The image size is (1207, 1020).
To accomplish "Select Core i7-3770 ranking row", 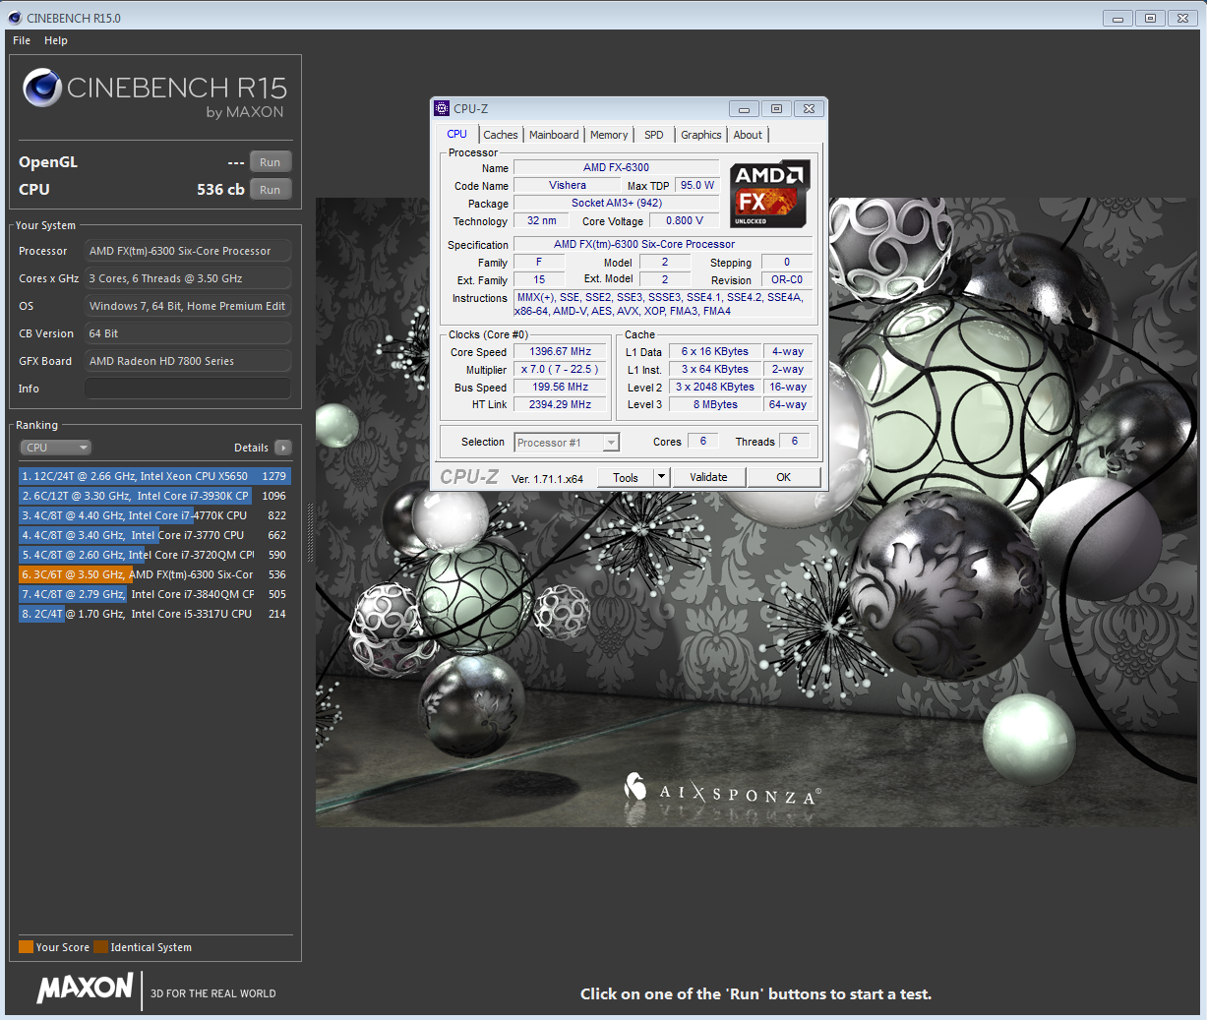I will point(155,535).
